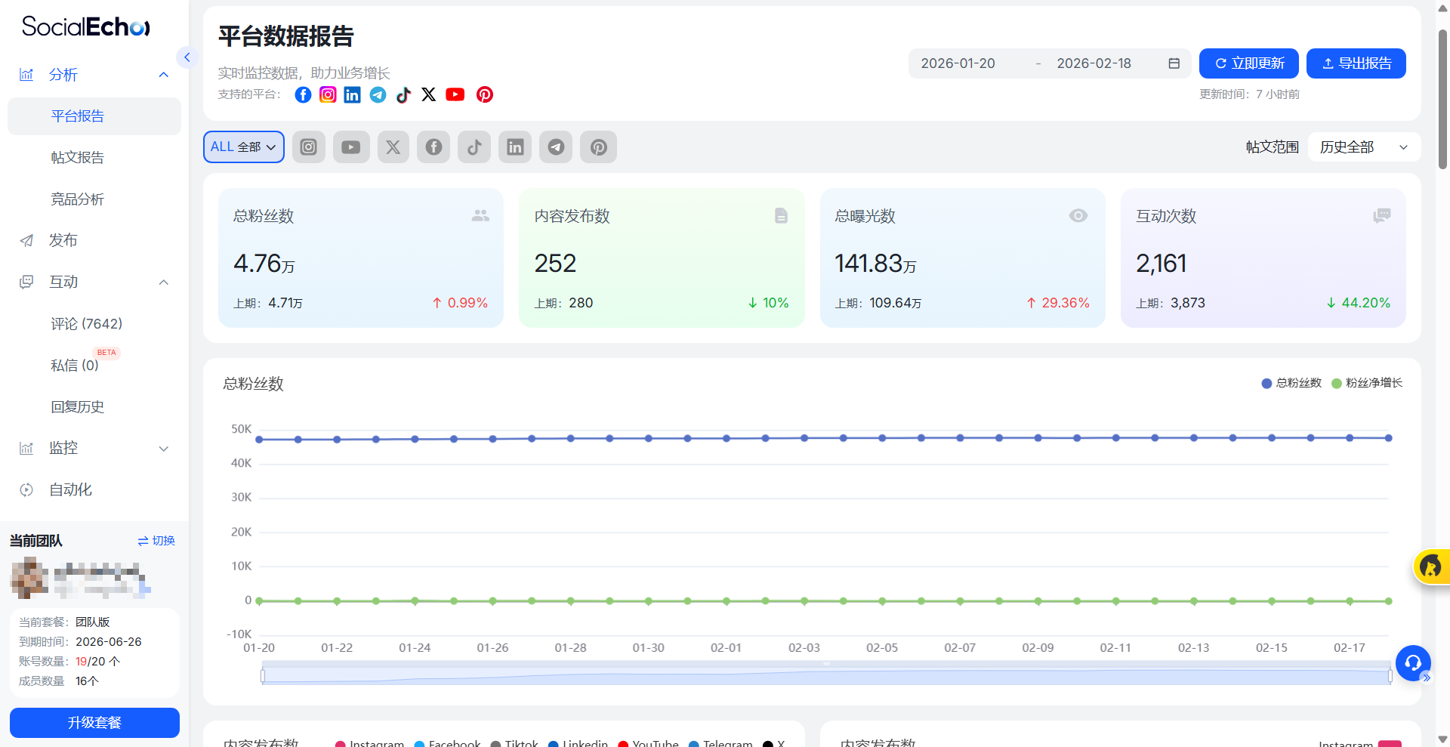Image resolution: width=1450 pixels, height=747 pixels.
Task: Toggle 粉丝净增长 series in chart legend
Action: [1367, 383]
